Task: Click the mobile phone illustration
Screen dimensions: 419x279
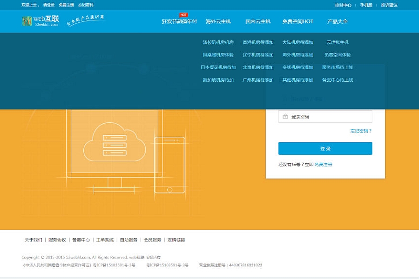Action: click(169, 165)
